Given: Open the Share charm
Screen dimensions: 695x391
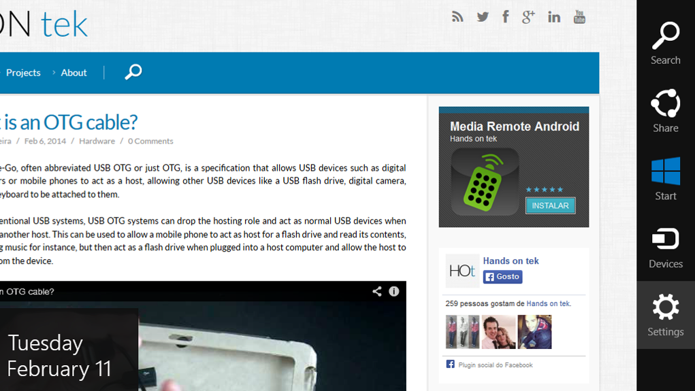Looking at the screenshot, I should click(x=665, y=111).
